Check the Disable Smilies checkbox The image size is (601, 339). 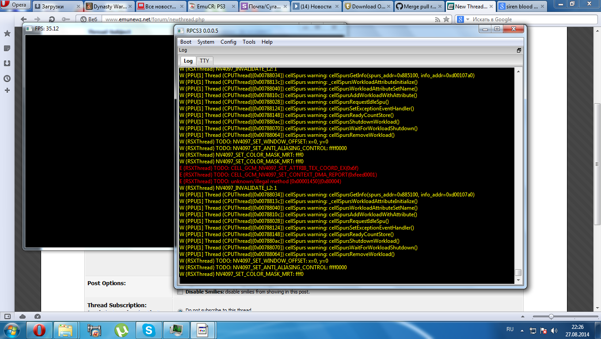pyautogui.click(x=180, y=292)
